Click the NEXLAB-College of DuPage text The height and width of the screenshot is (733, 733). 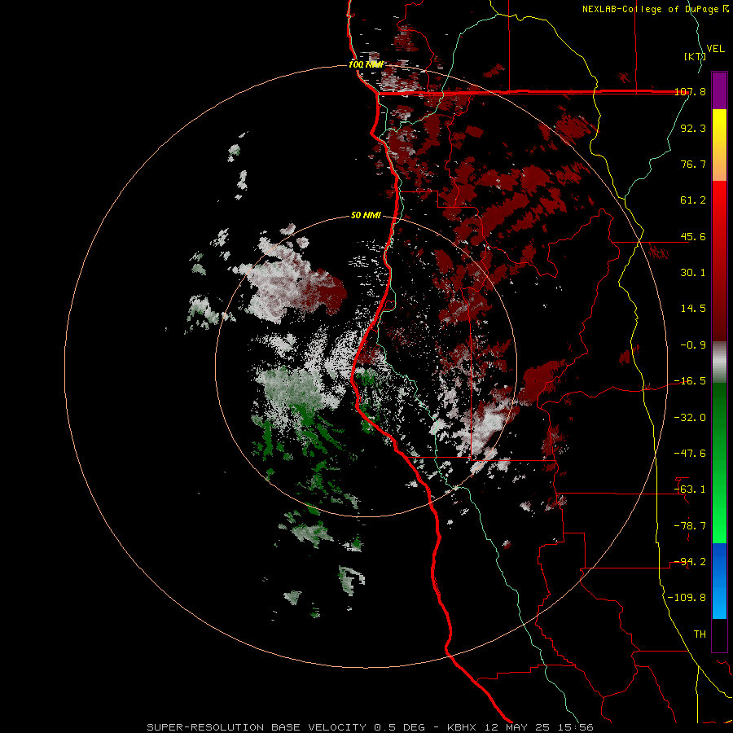[652, 9]
